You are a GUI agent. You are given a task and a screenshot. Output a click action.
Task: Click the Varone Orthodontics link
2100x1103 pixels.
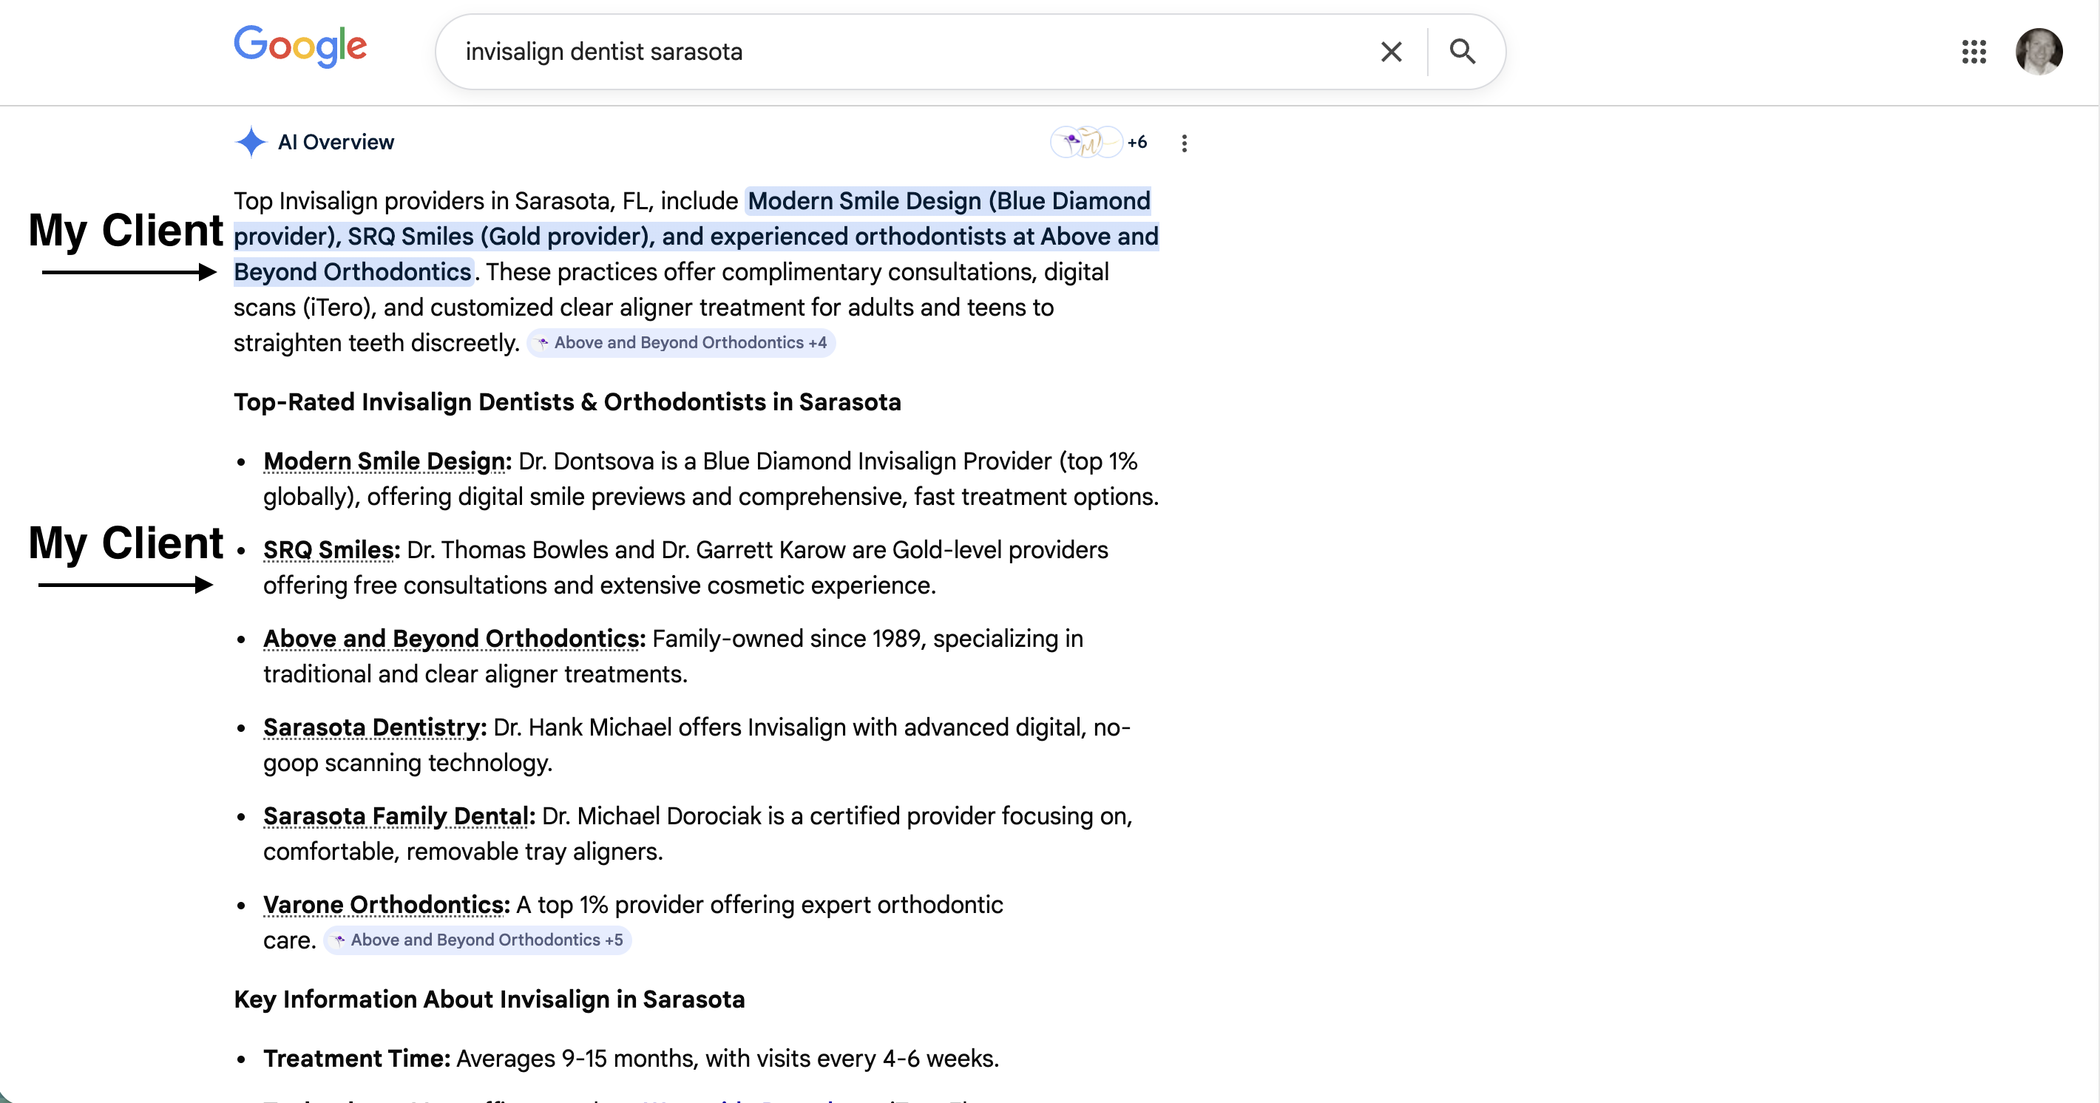click(x=384, y=904)
